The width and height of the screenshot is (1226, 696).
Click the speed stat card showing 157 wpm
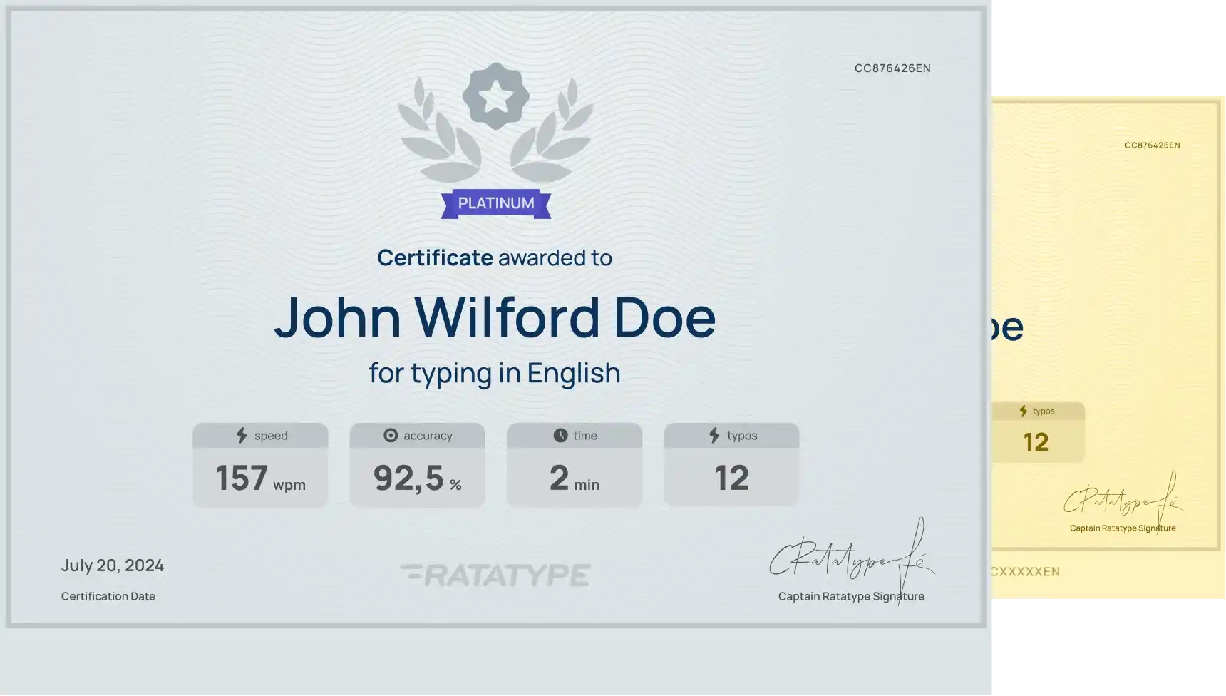(x=260, y=464)
